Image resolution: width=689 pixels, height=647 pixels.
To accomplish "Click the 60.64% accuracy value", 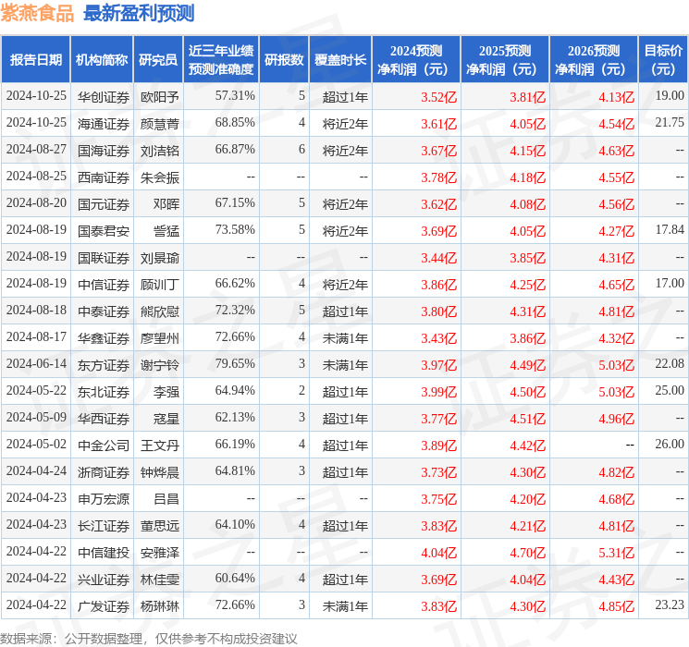I will pyautogui.click(x=235, y=578).
